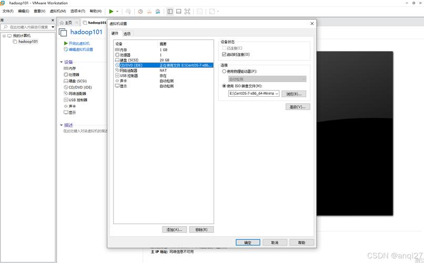Viewport: 424px width, 263px height.
Task: Collapse the 描述 section in main window
Action: 62,125
